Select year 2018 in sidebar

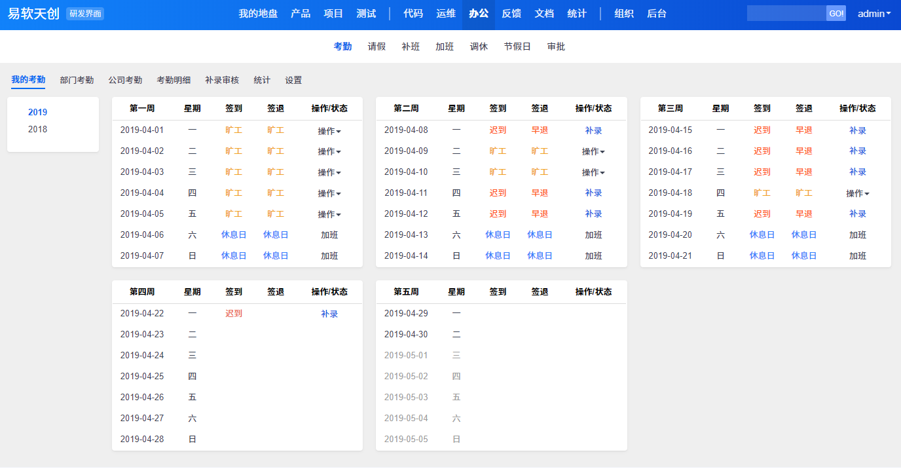pyautogui.click(x=37, y=130)
